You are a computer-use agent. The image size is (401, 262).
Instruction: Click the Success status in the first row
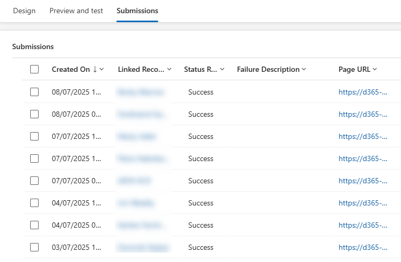[200, 92]
